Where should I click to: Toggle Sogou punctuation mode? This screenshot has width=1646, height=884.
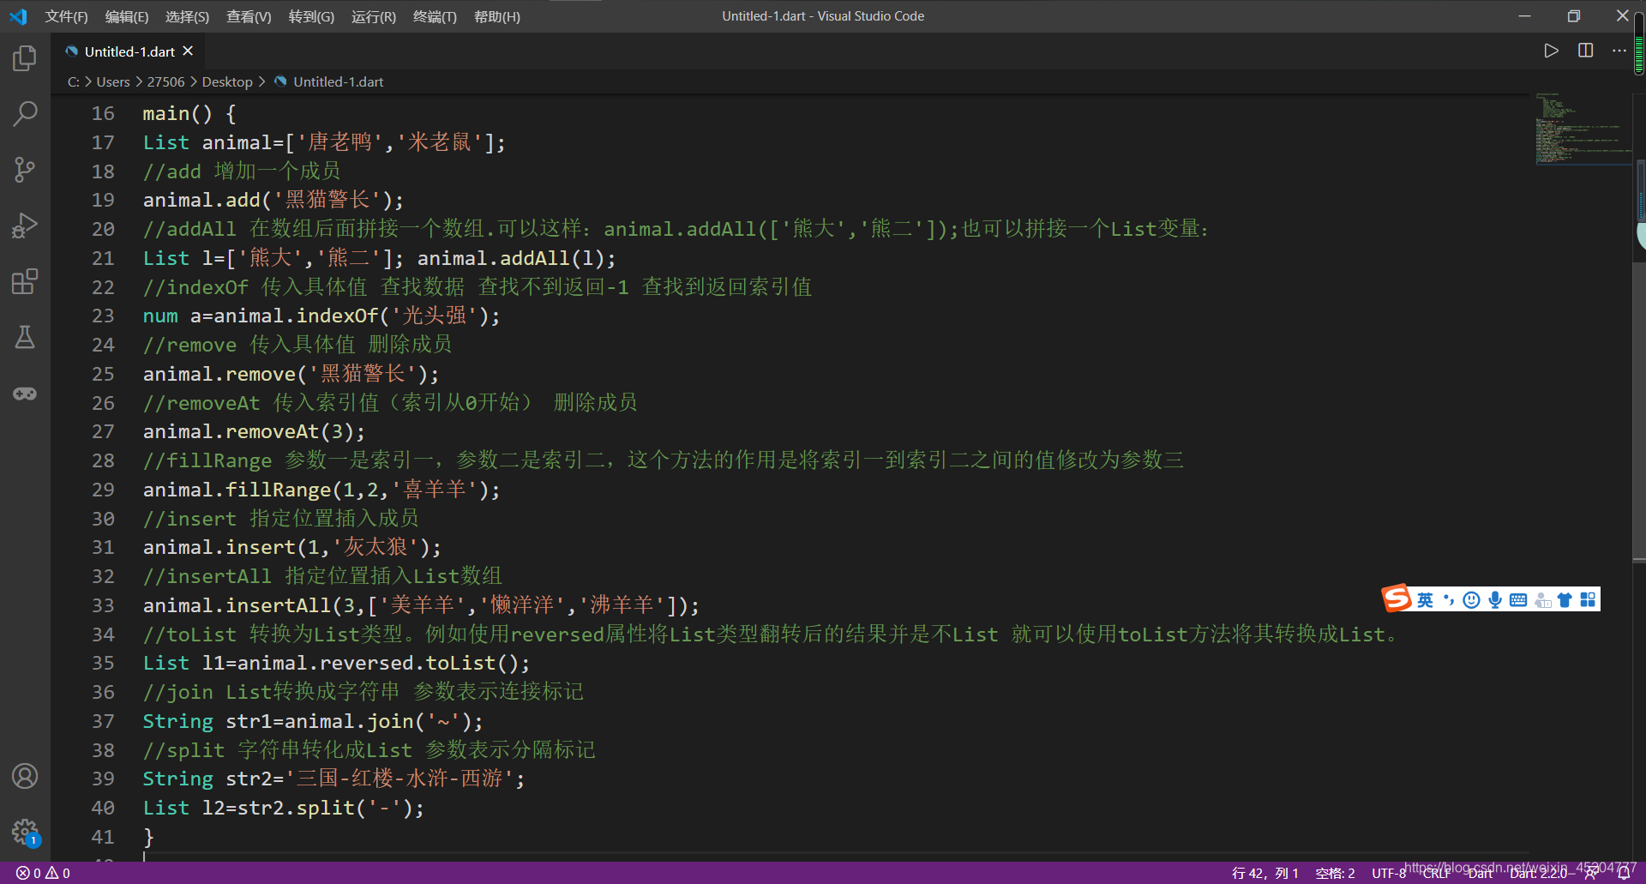click(1449, 599)
